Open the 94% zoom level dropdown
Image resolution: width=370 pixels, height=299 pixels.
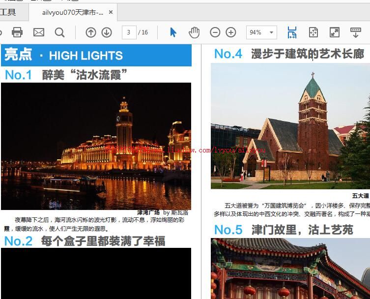point(271,32)
